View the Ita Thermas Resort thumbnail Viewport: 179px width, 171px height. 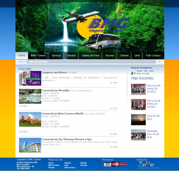[x=30, y=145]
